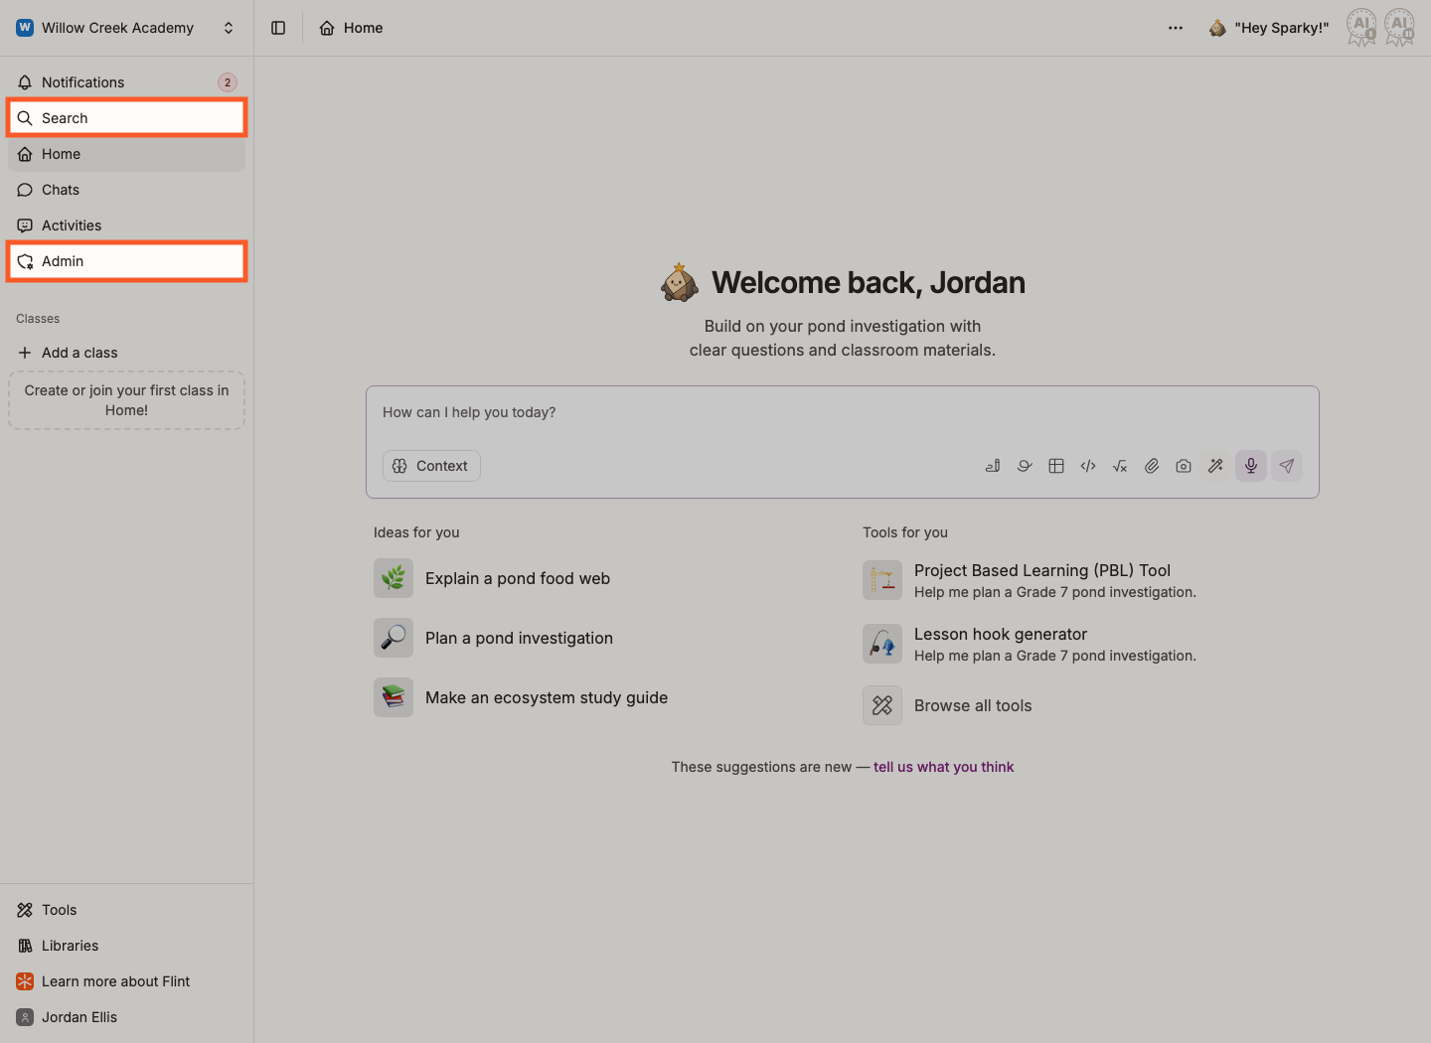
Task: Click the code block icon
Action: tap(1088, 466)
